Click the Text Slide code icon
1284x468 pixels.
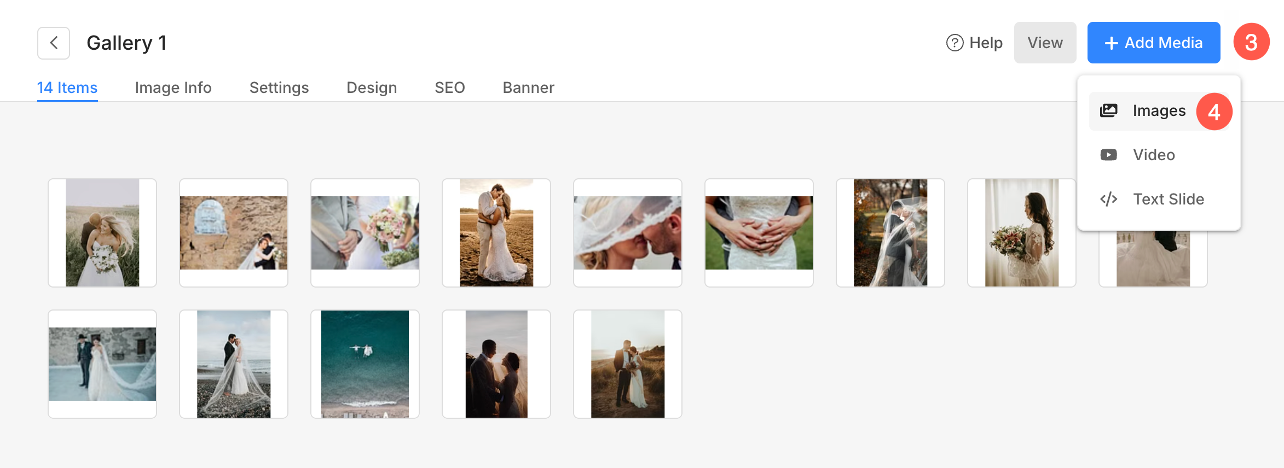pyautogui.click(x=1108, y=200)
